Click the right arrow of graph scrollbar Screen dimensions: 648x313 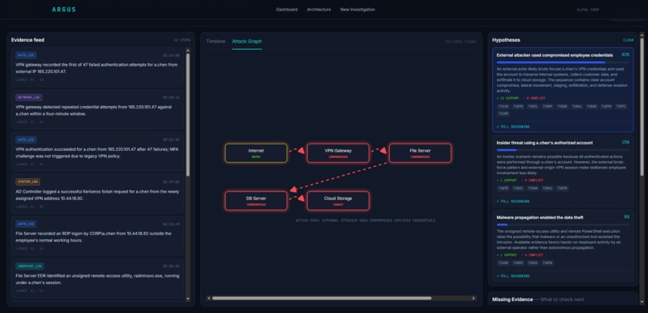coord(474,299)
